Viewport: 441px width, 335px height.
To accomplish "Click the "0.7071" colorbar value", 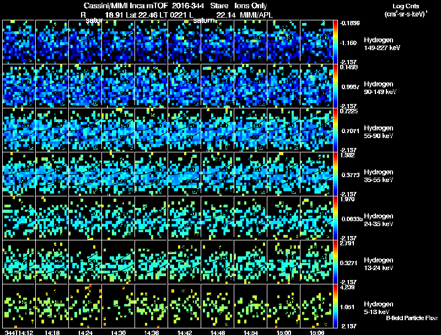I will coord(351,131).
